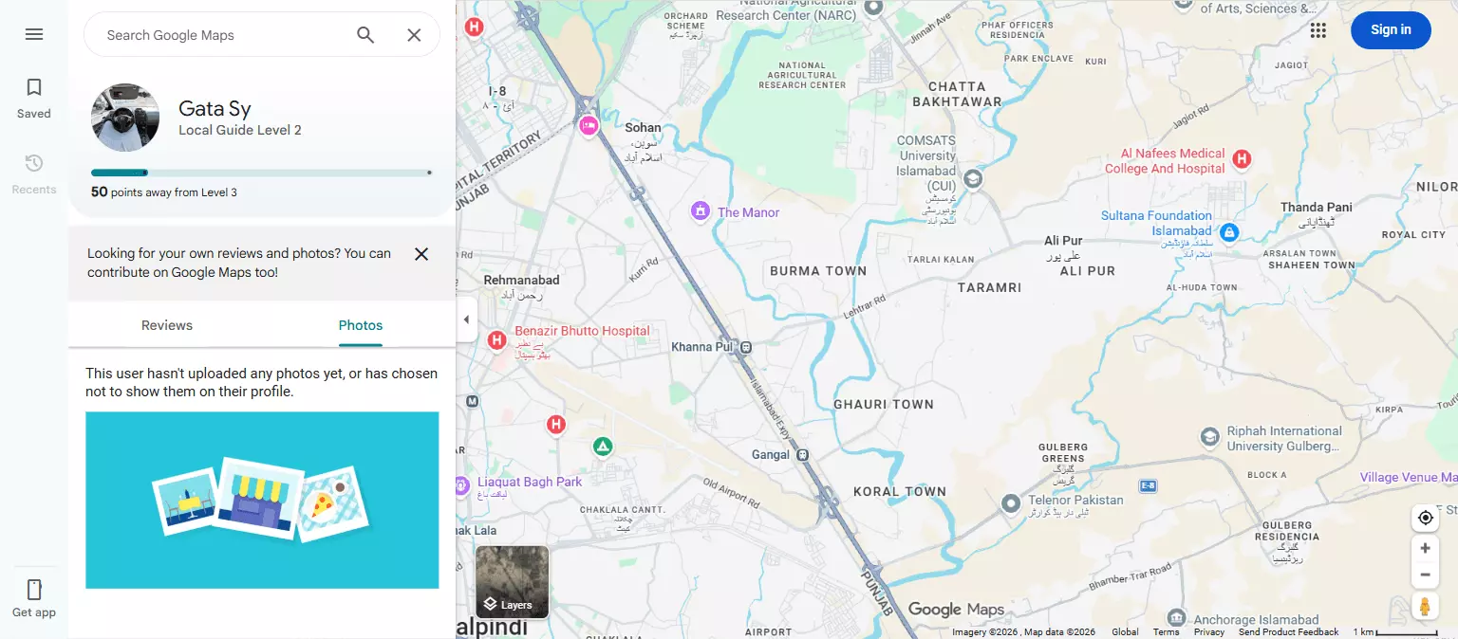1458x639 pixels.
Task: Click the Global region link
Action: (1125, 632)
